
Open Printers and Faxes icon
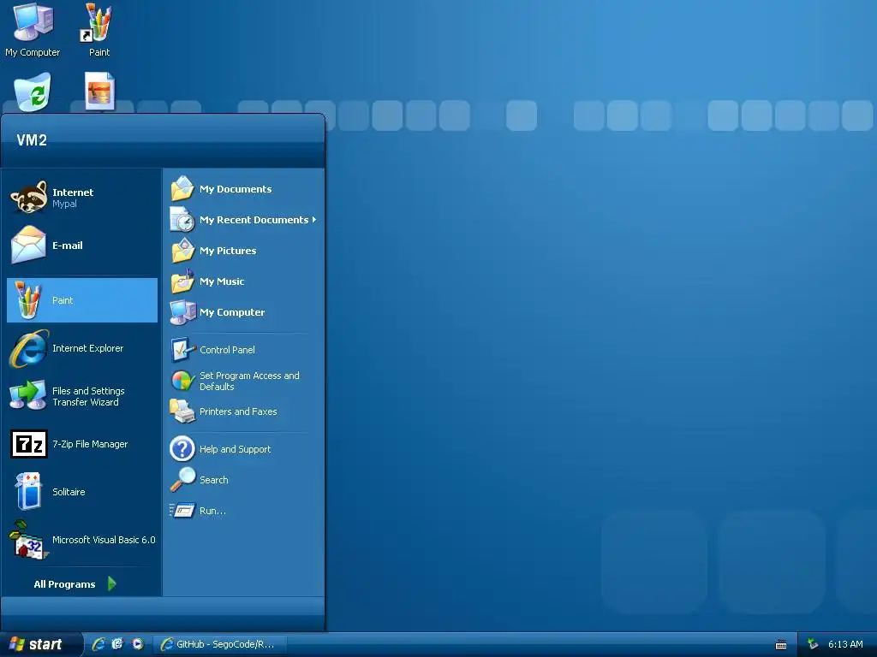coord(182,411)
